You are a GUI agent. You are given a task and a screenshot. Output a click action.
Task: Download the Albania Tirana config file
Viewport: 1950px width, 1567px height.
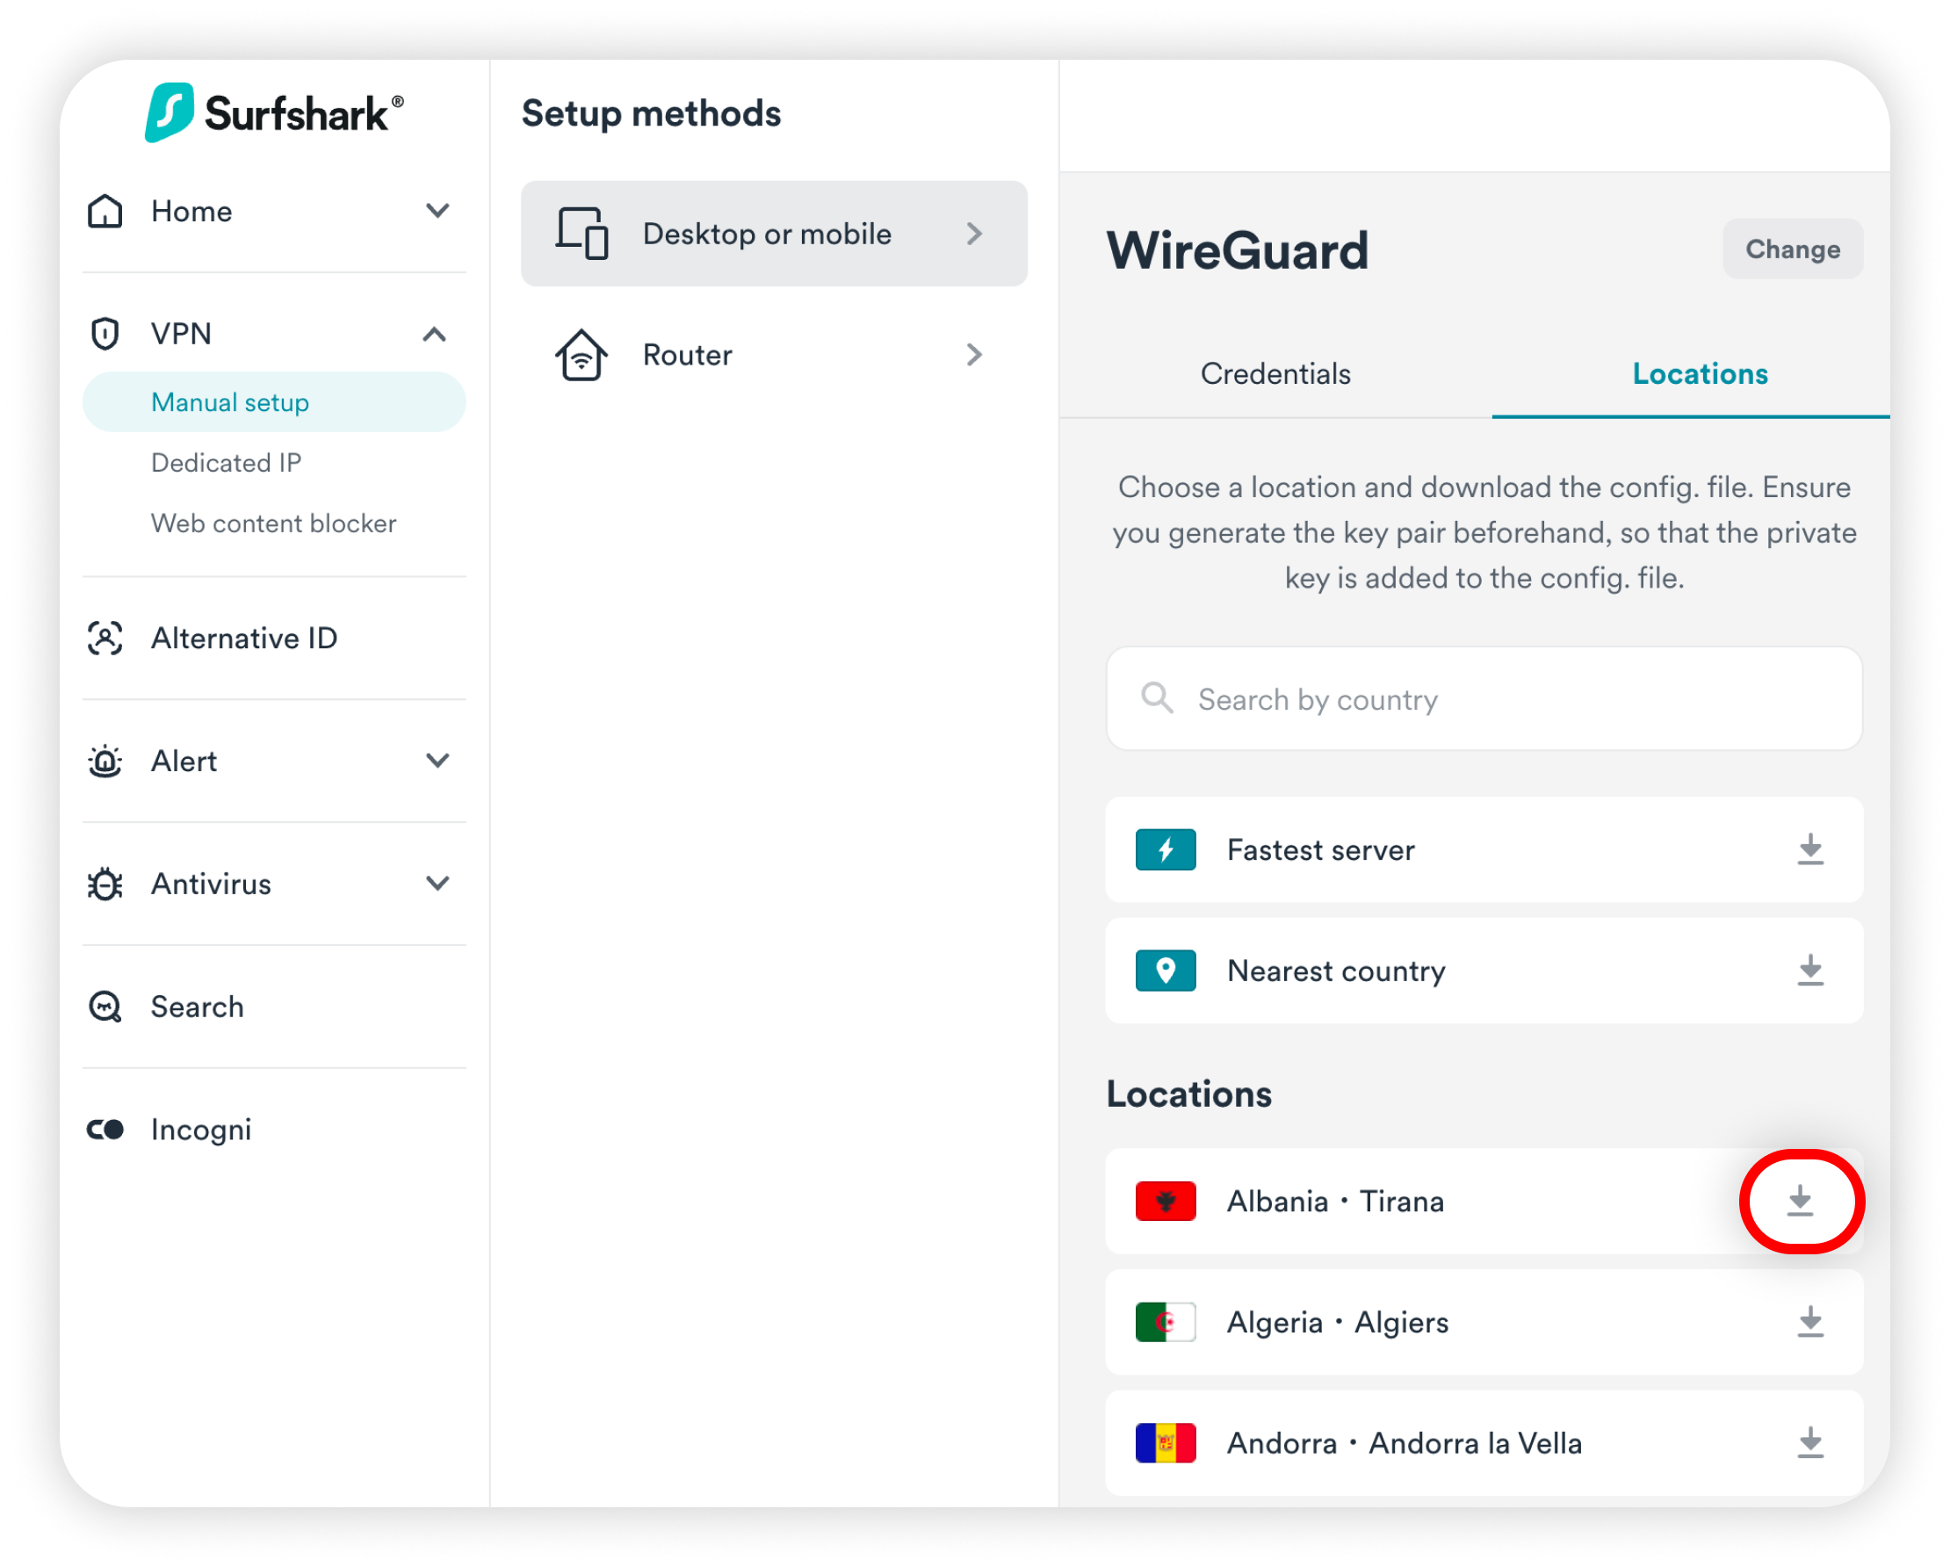[x=1800, y=1201]
